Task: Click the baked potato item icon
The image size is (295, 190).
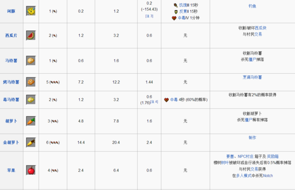Action: click(31, 82)
